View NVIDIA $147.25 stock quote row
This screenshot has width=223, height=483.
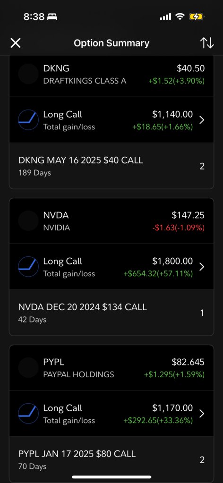tap(111, 221)
